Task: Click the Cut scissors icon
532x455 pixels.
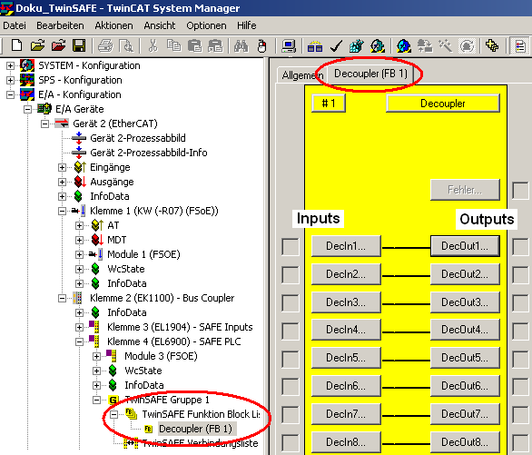Action: pos(153,45)
